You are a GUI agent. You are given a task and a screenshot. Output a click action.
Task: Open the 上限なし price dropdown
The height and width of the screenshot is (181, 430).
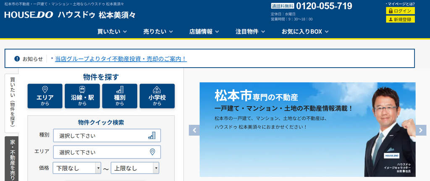135,168
